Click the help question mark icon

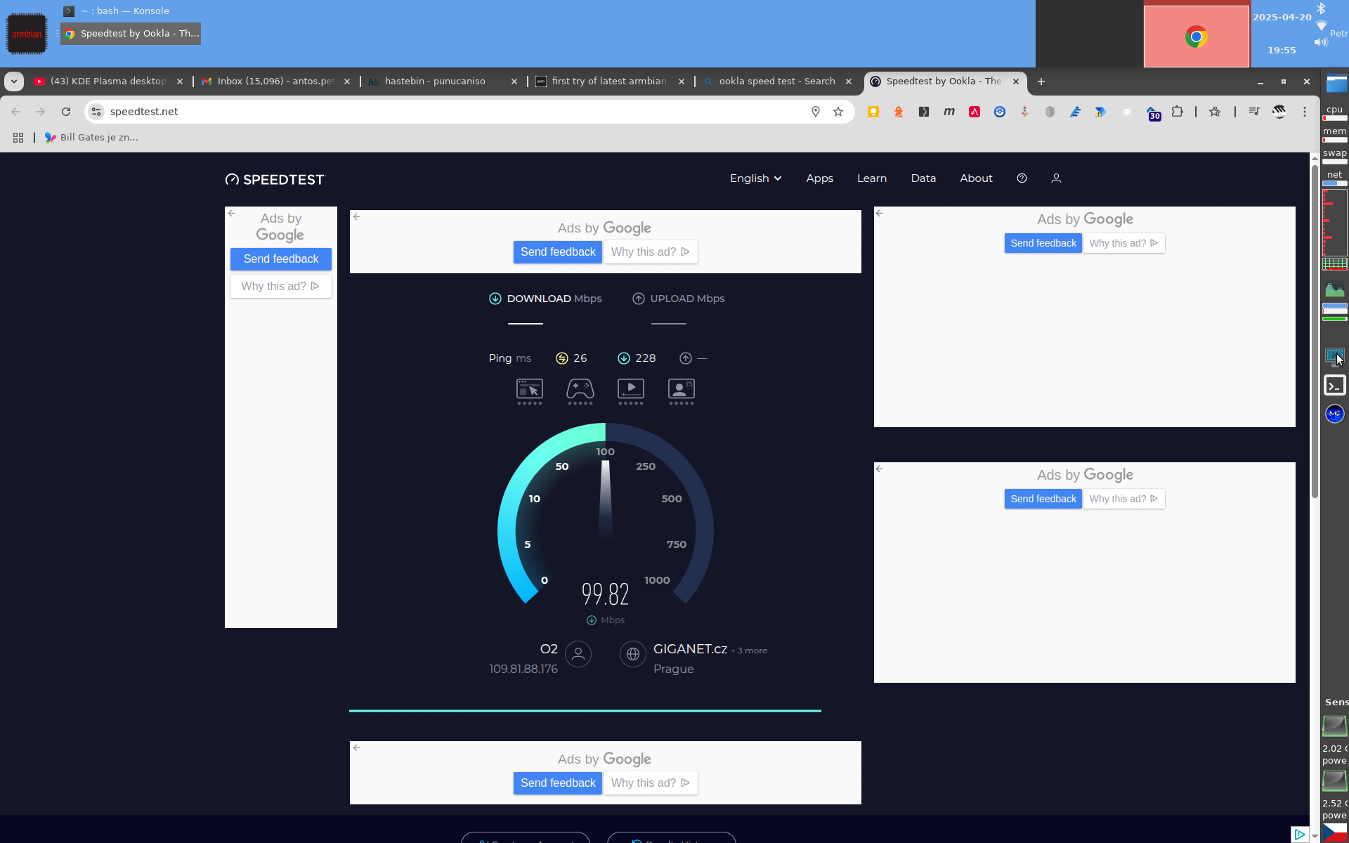tap(1022, 178)
